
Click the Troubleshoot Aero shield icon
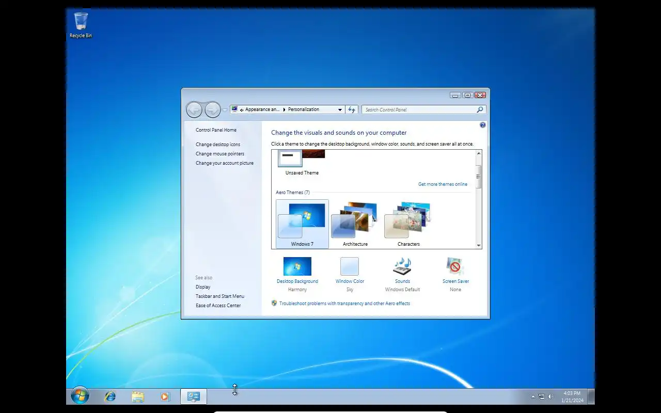pos(274,303)
